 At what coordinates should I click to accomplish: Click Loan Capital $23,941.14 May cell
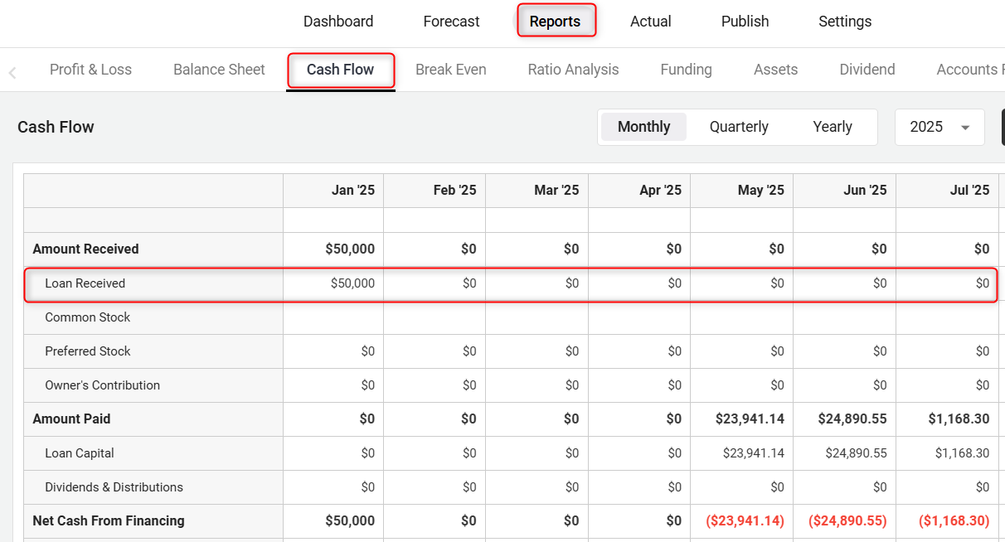(742, 453)
